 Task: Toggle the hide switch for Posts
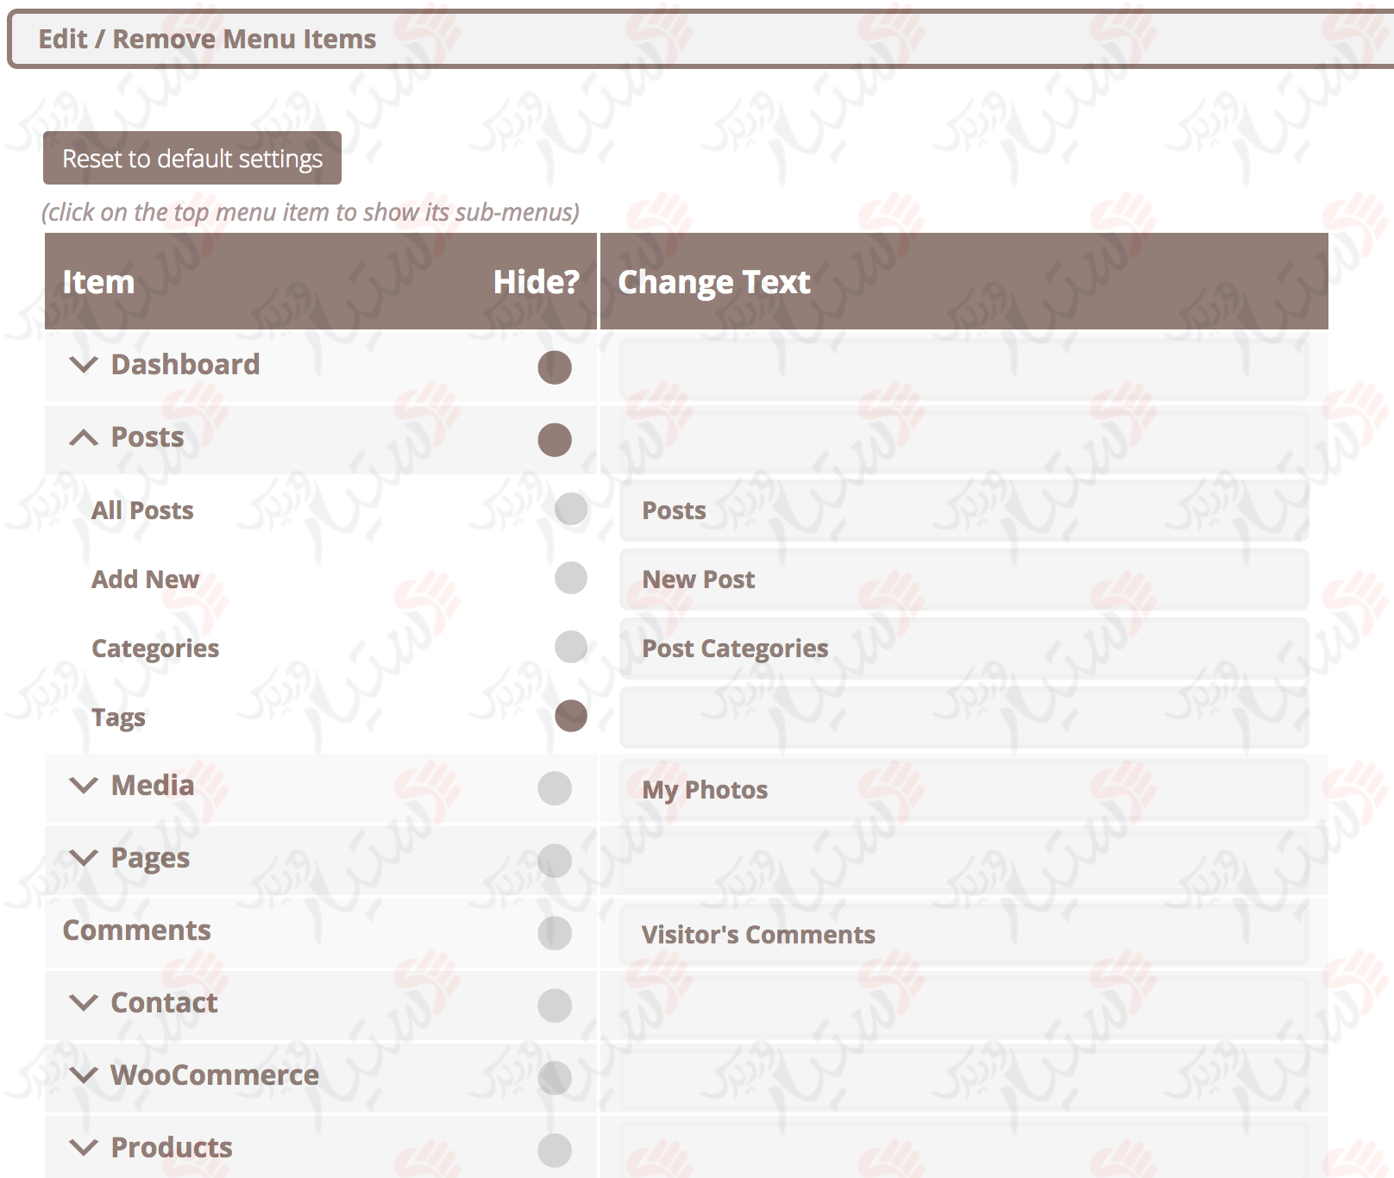555,440
